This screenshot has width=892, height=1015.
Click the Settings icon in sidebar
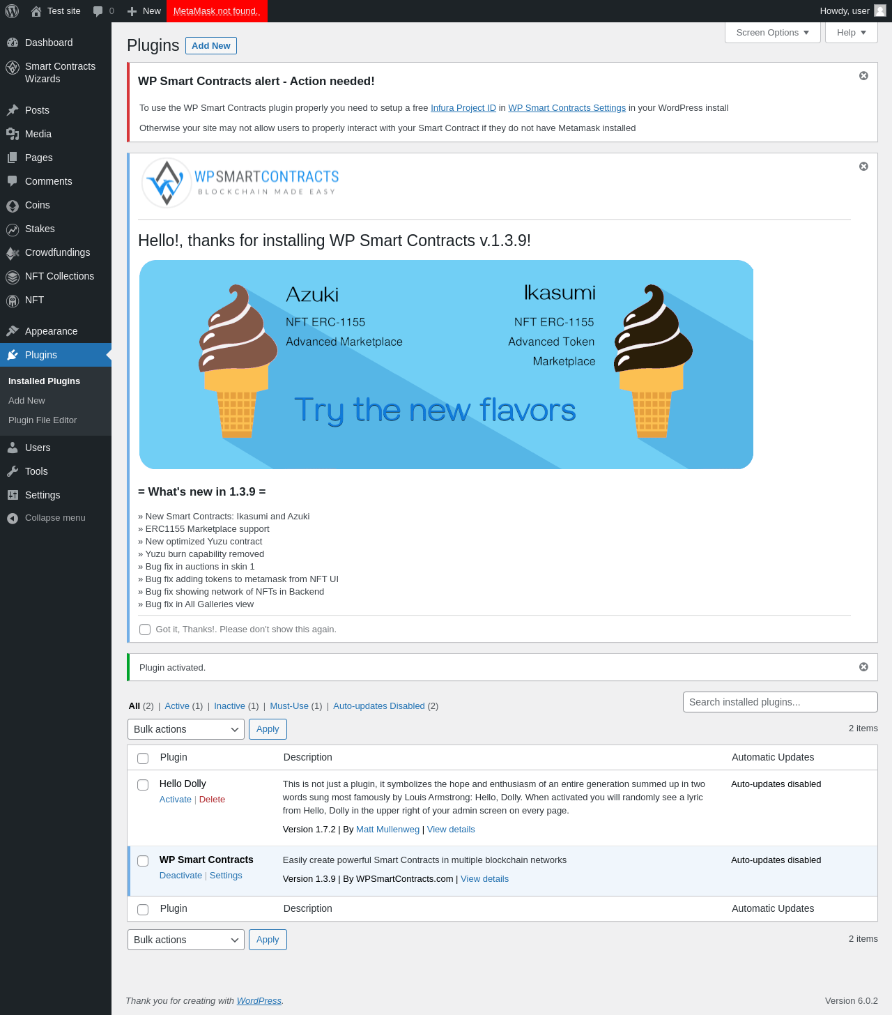(13, 495)
